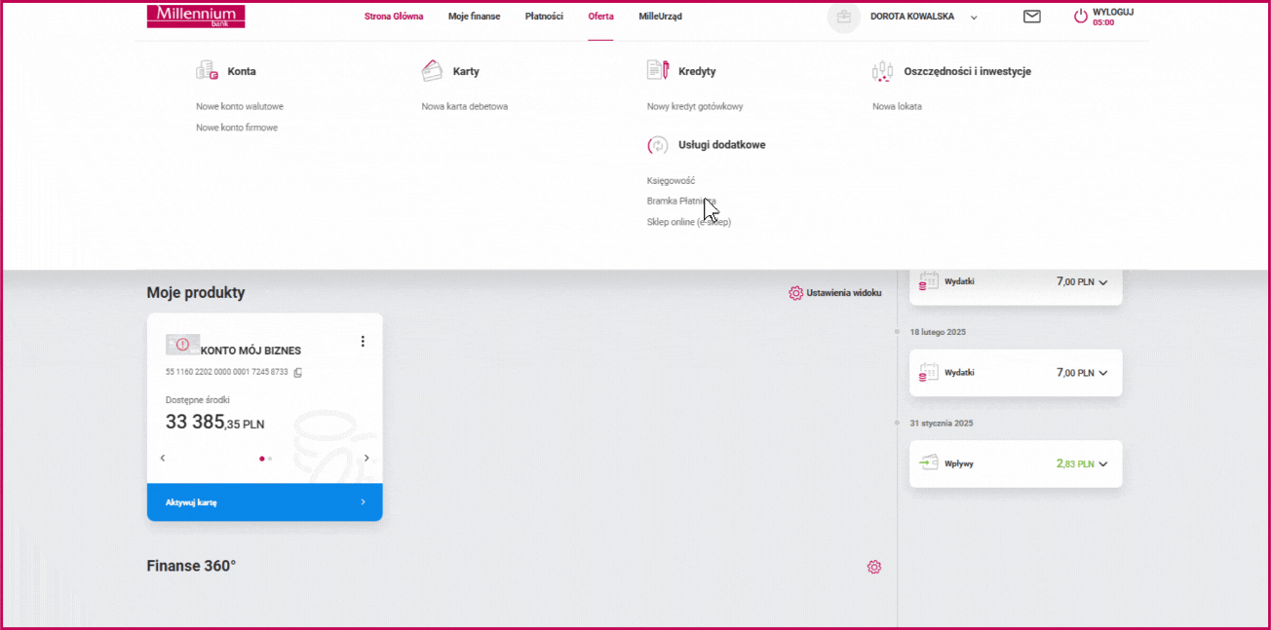Open MilleUrząd menu item
The width and height of the screenshot is (1271, 630).
tap(661, 17)
